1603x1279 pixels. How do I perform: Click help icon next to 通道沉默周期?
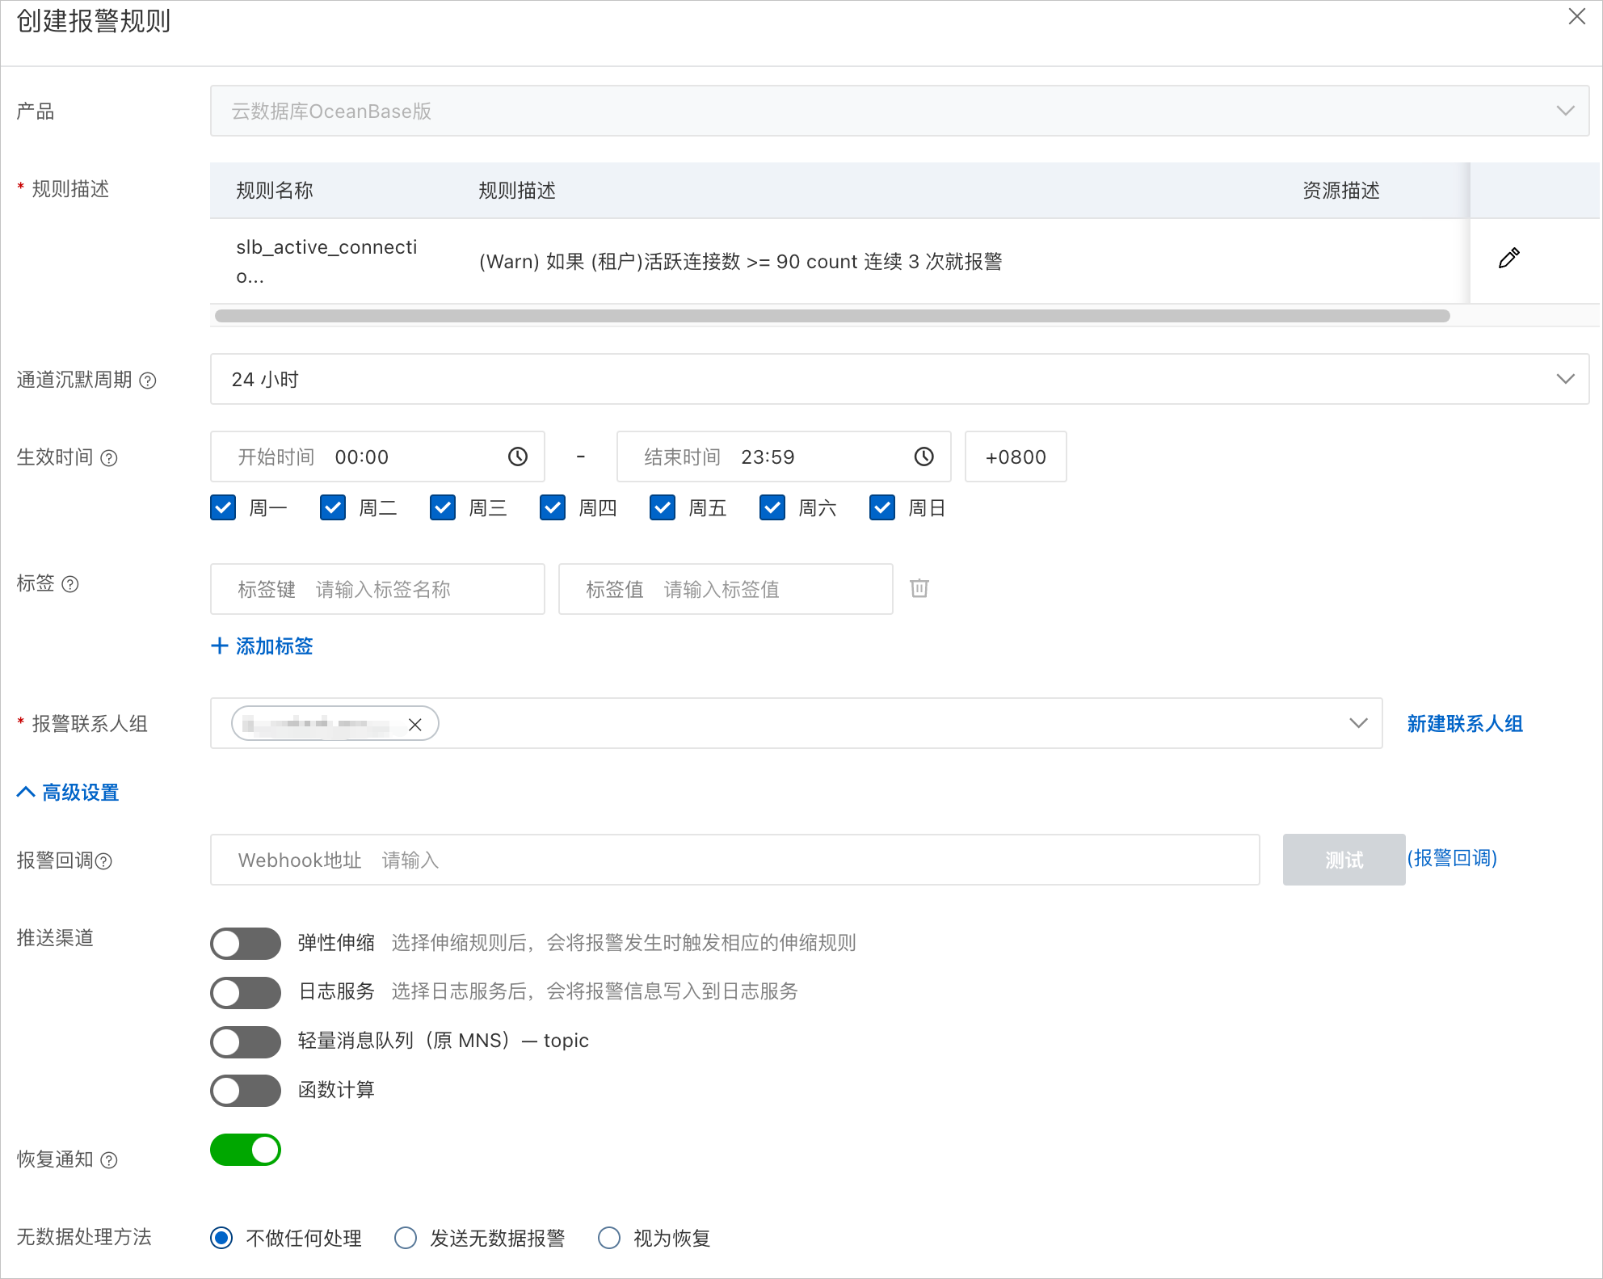point(148,381)
